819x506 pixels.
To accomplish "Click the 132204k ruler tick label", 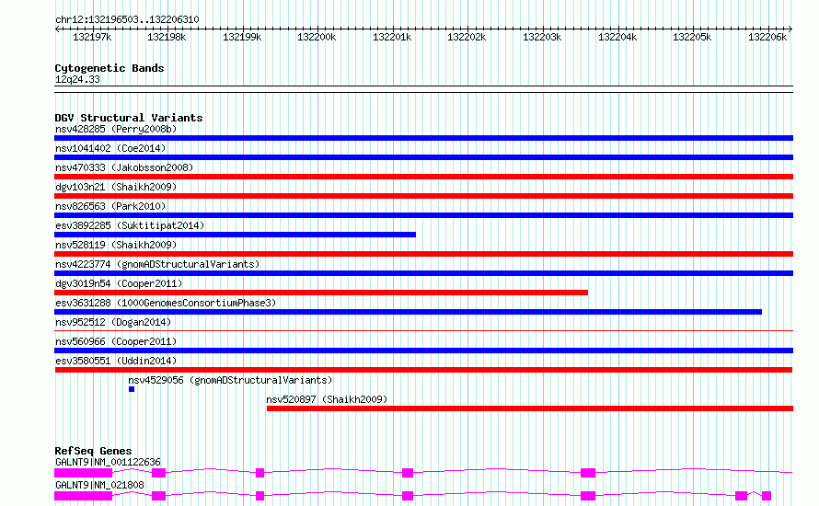I will [x=617, y=37].
